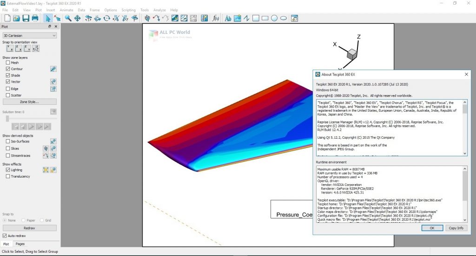The height and width of the screenshot is (256, 476).
Task: Enable the Streamtraces checkbox
Action: click(x=8, y=155)
